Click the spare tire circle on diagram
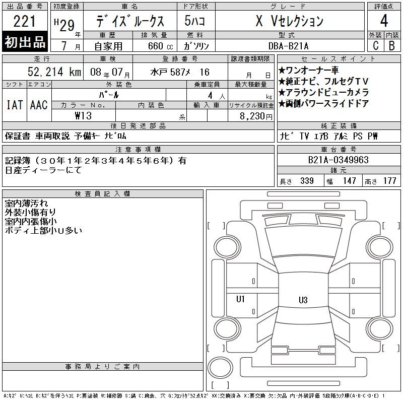The height and width of the screenshot is (403, 403). [220, 367]
